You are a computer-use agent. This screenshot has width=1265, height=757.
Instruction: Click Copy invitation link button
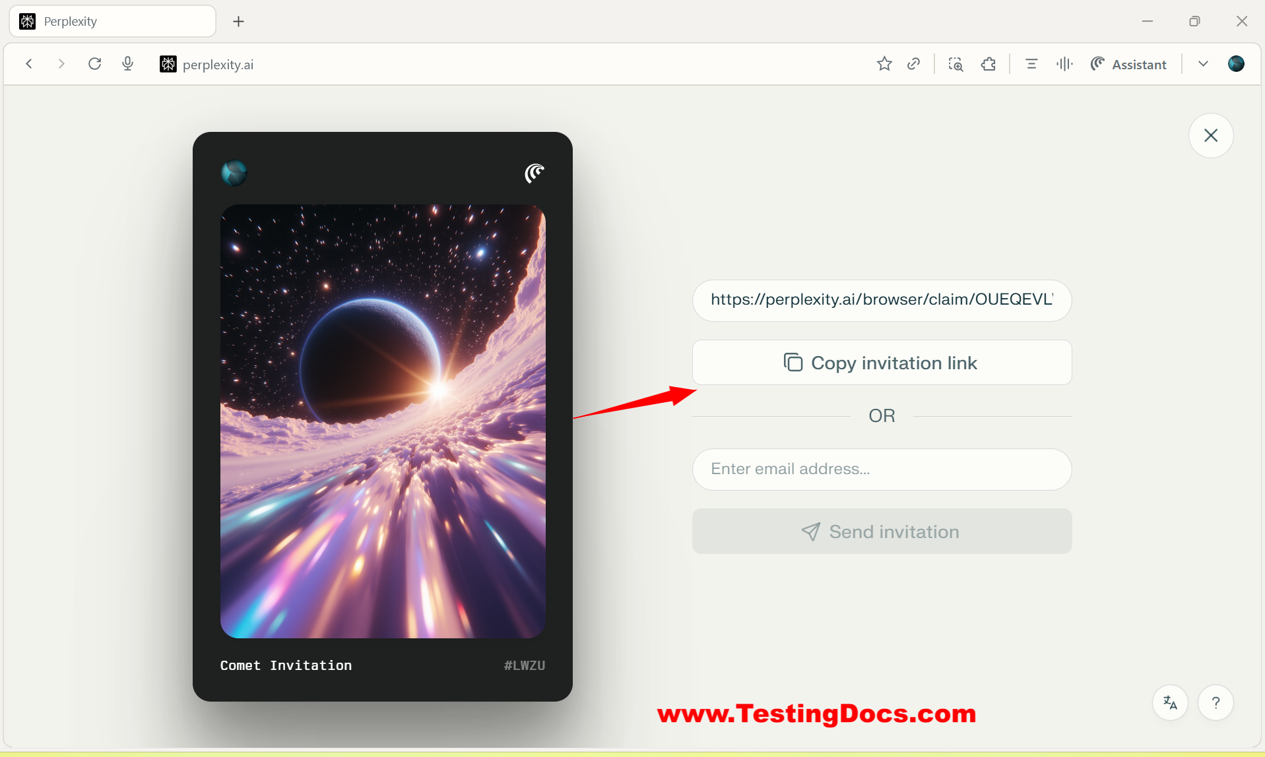882,363
